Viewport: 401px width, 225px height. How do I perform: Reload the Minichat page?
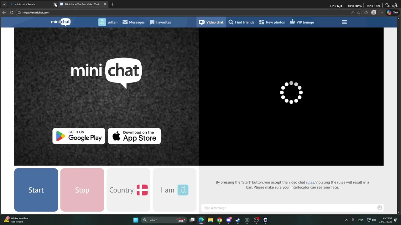click(12, 12)
